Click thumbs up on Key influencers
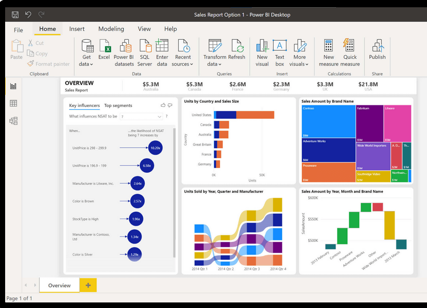Image resolution: width=427 pixels, height=308 pixels. tap(163, 105)
